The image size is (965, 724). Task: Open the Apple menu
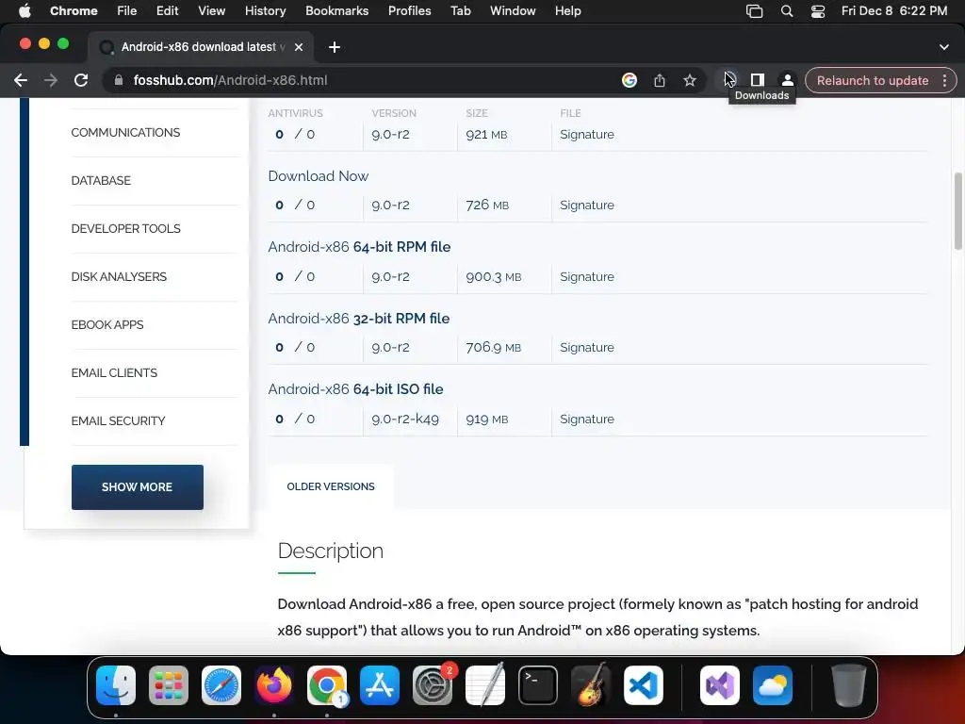[x=25, y=10]
